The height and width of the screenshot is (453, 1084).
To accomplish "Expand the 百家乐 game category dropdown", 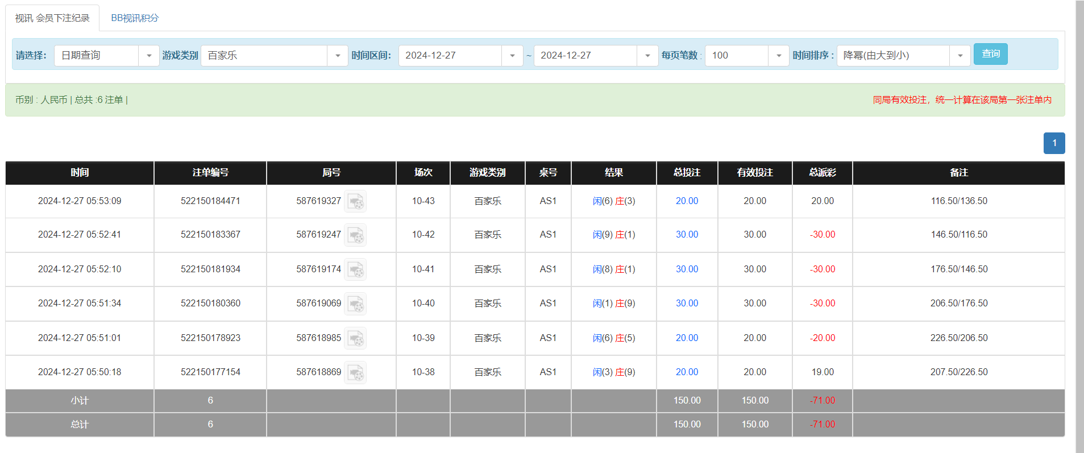I will 338,56.
